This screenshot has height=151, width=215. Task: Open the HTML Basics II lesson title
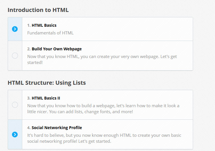[x=46, y=98]
